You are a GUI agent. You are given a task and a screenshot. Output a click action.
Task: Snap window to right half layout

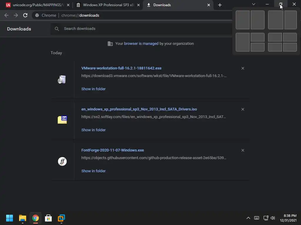click(x=257, y=20)
